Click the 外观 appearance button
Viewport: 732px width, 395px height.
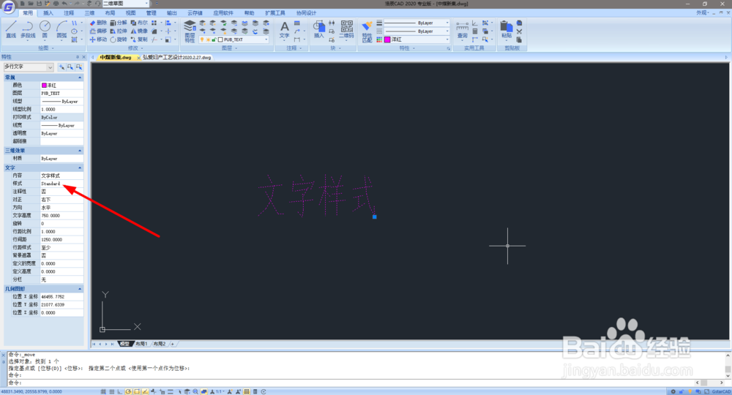point(702,13)
